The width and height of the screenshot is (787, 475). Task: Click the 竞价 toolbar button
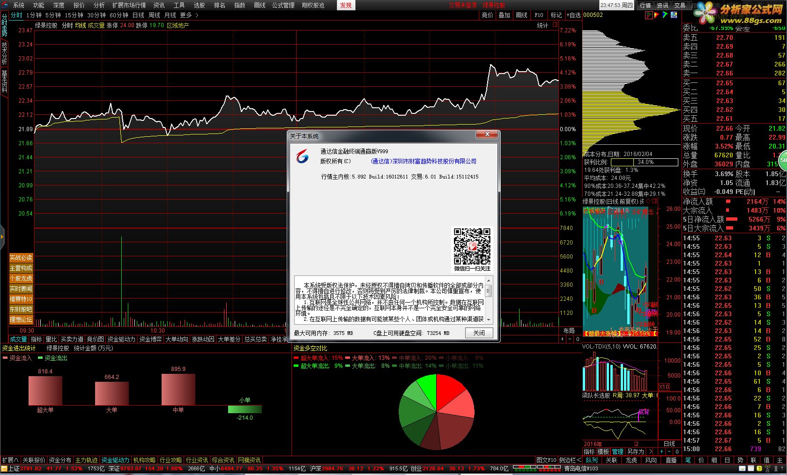pos(487,15)
